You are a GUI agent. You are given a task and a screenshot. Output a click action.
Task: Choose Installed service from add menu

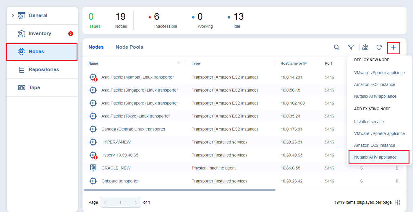369,122
